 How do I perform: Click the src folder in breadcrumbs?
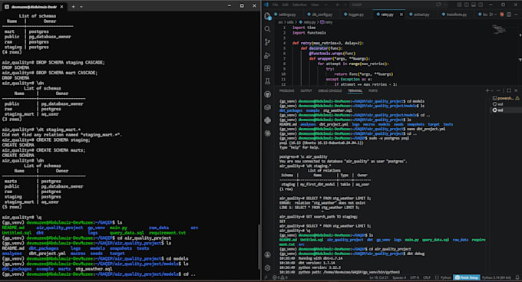click(281, 22)
